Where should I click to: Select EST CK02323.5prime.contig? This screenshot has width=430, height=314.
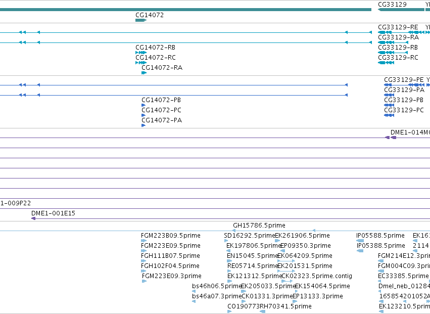pyautogui.click(x=317, y=276)
